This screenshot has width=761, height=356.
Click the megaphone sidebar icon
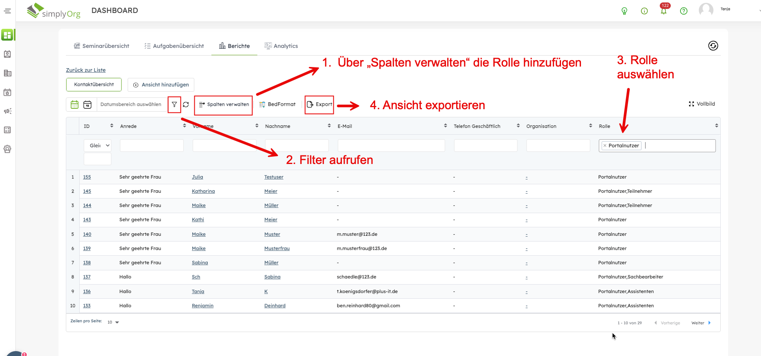click(7, 111)
